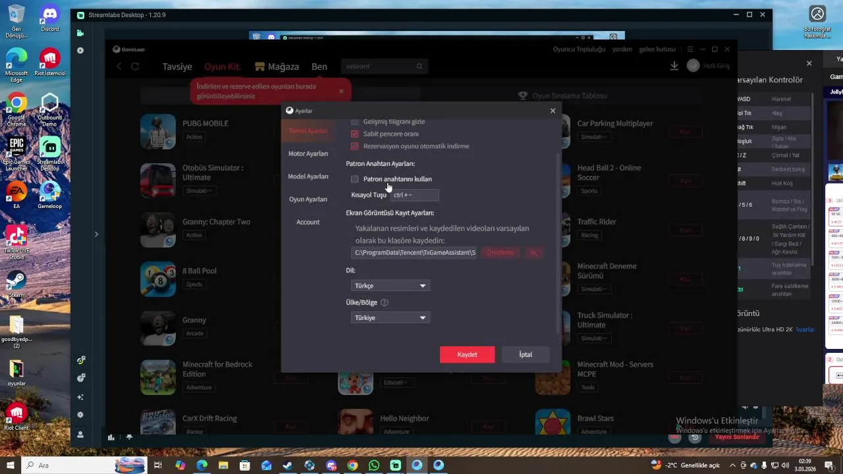The image size is (843, 474).
Task: Open the GameLoop hamburger menu
Action: [x=690, y=49]
